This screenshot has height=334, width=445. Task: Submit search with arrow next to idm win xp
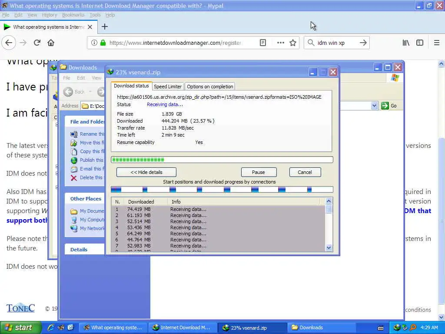click(x=363, y=43)
